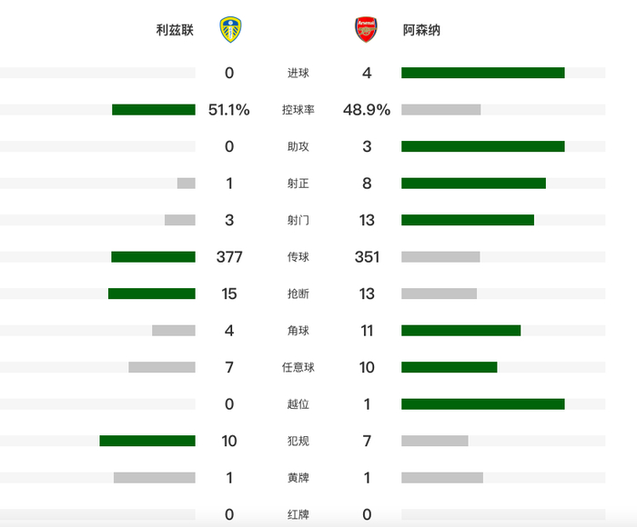Click Leeds' green 控球率 bar
Screen dimensions: 637x527
[x=153, y=110]
